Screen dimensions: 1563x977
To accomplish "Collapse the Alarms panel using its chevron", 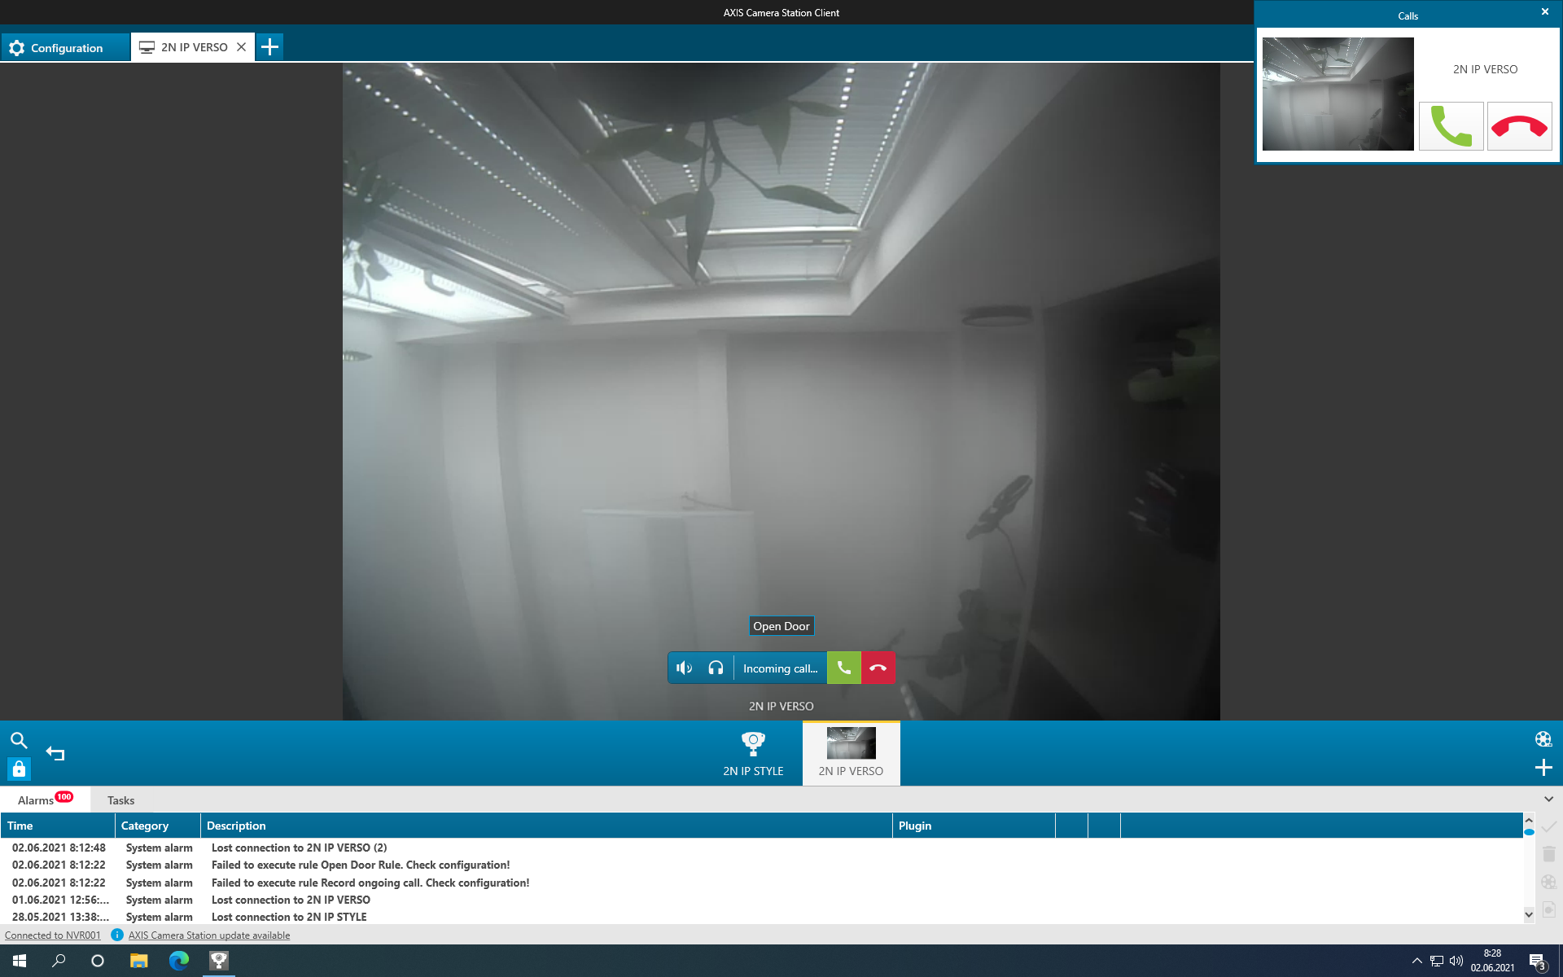I will (1548, 800).
